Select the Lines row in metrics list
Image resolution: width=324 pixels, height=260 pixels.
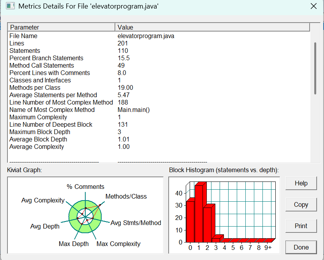tap(159, 43)
